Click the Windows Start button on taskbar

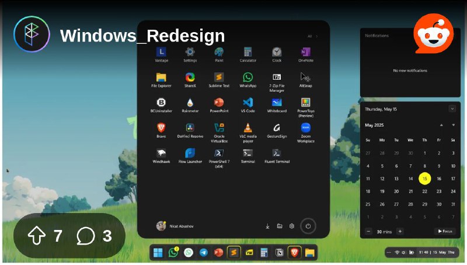[158, 253]
